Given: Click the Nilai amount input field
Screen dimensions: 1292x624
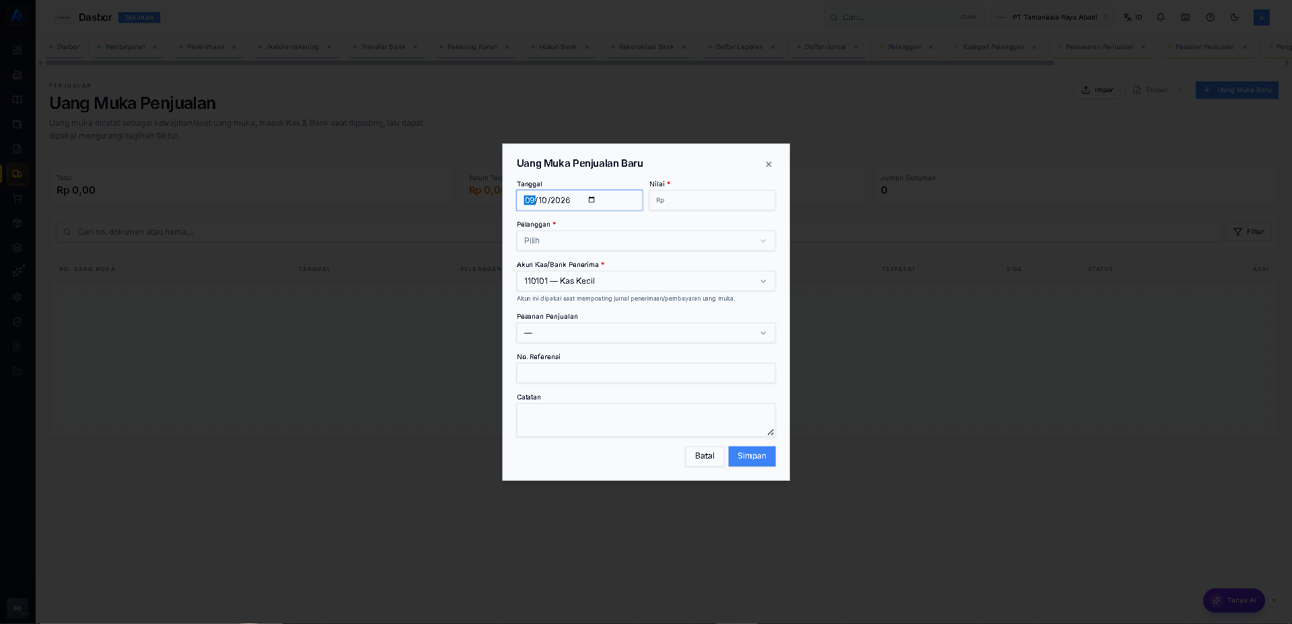Looking at the screenshot, I should 712,200.
